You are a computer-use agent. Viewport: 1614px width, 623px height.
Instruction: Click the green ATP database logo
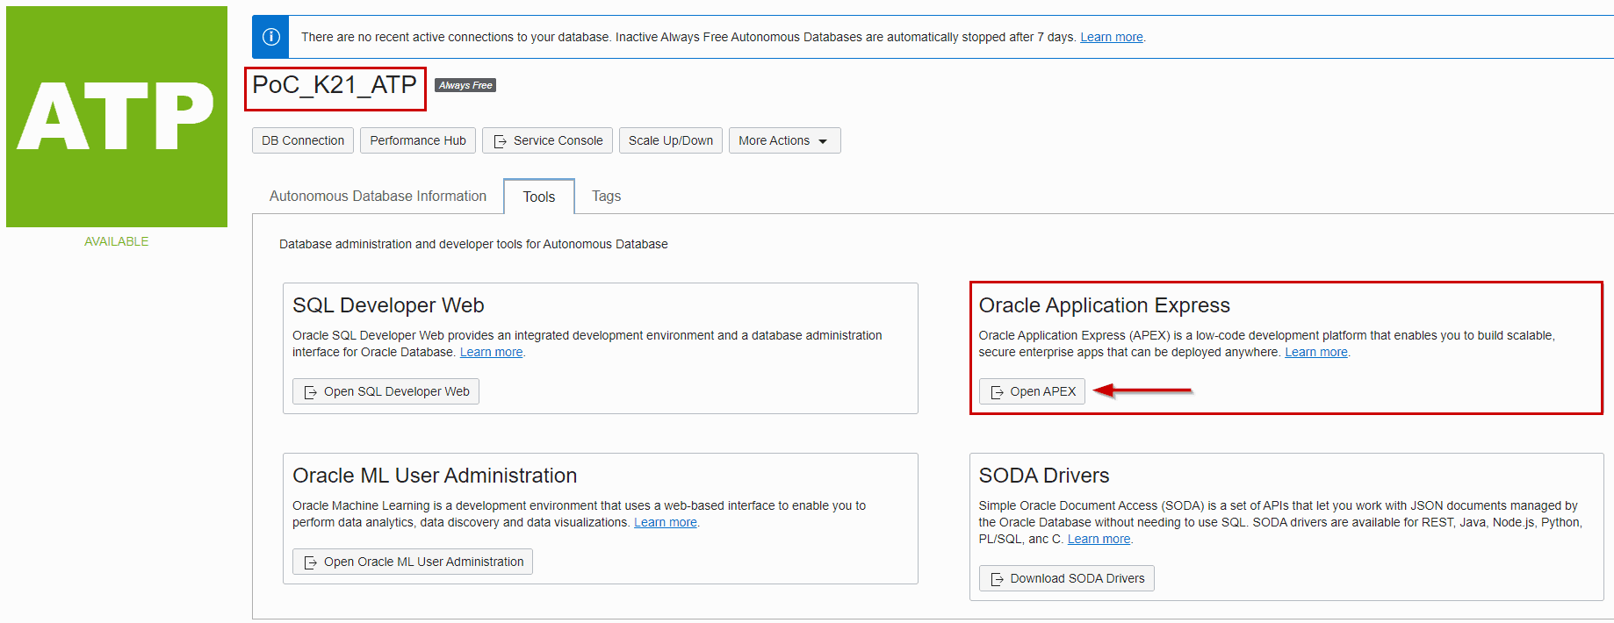[117, 117]
